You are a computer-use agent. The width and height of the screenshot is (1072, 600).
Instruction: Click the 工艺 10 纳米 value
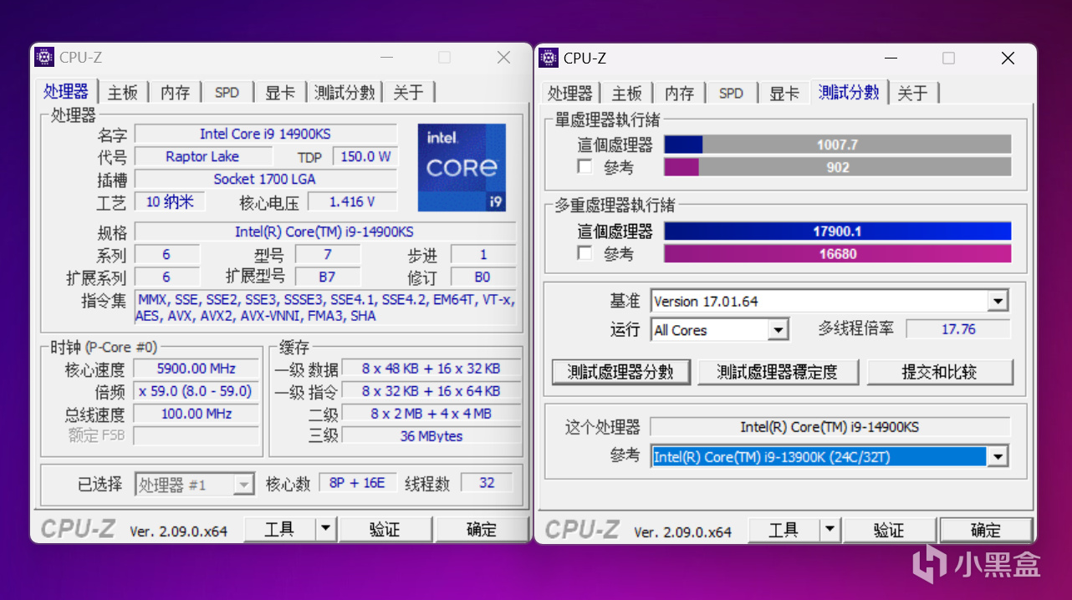point(170,201)
